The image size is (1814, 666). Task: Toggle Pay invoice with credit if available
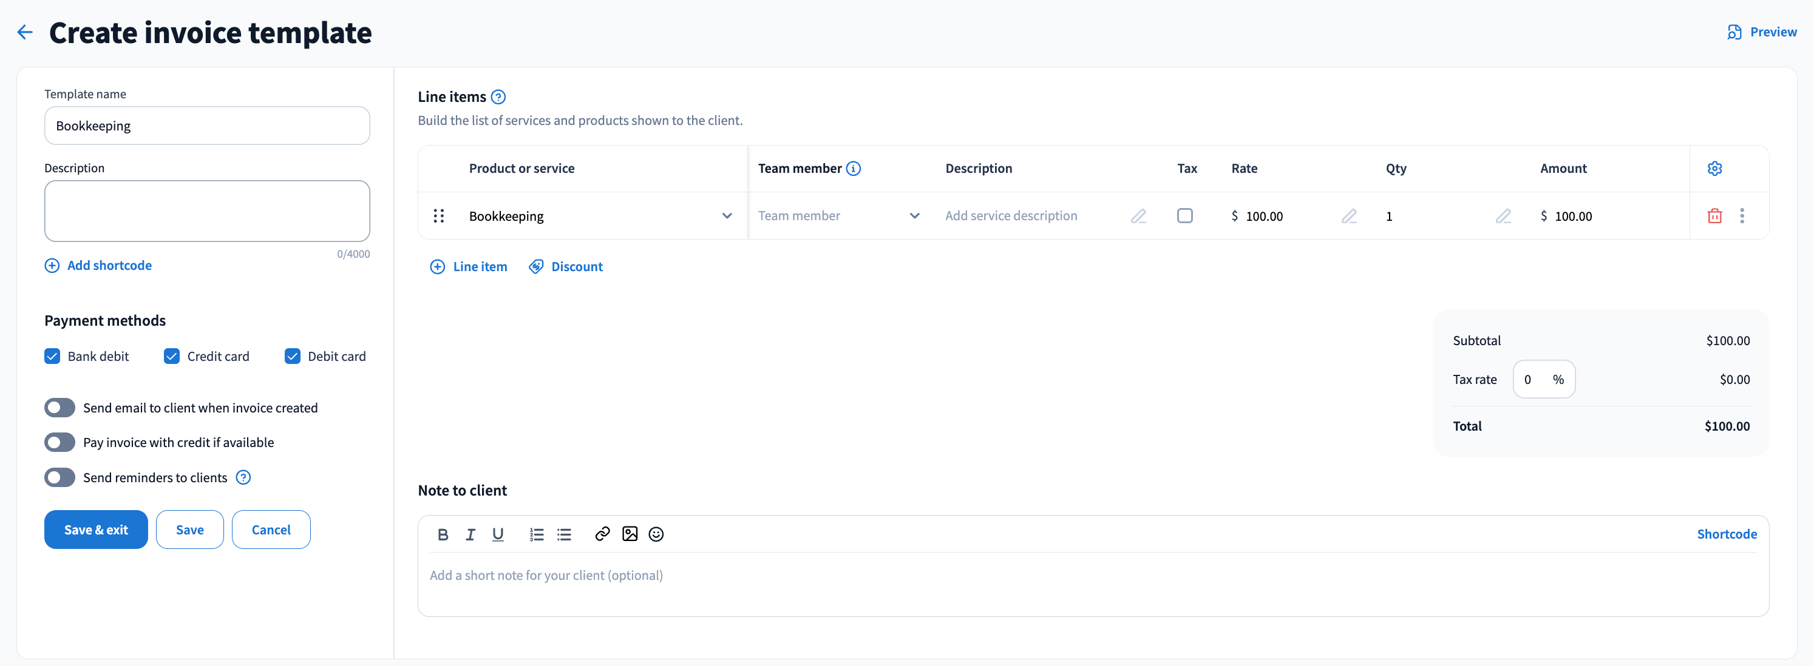point(60,442)
